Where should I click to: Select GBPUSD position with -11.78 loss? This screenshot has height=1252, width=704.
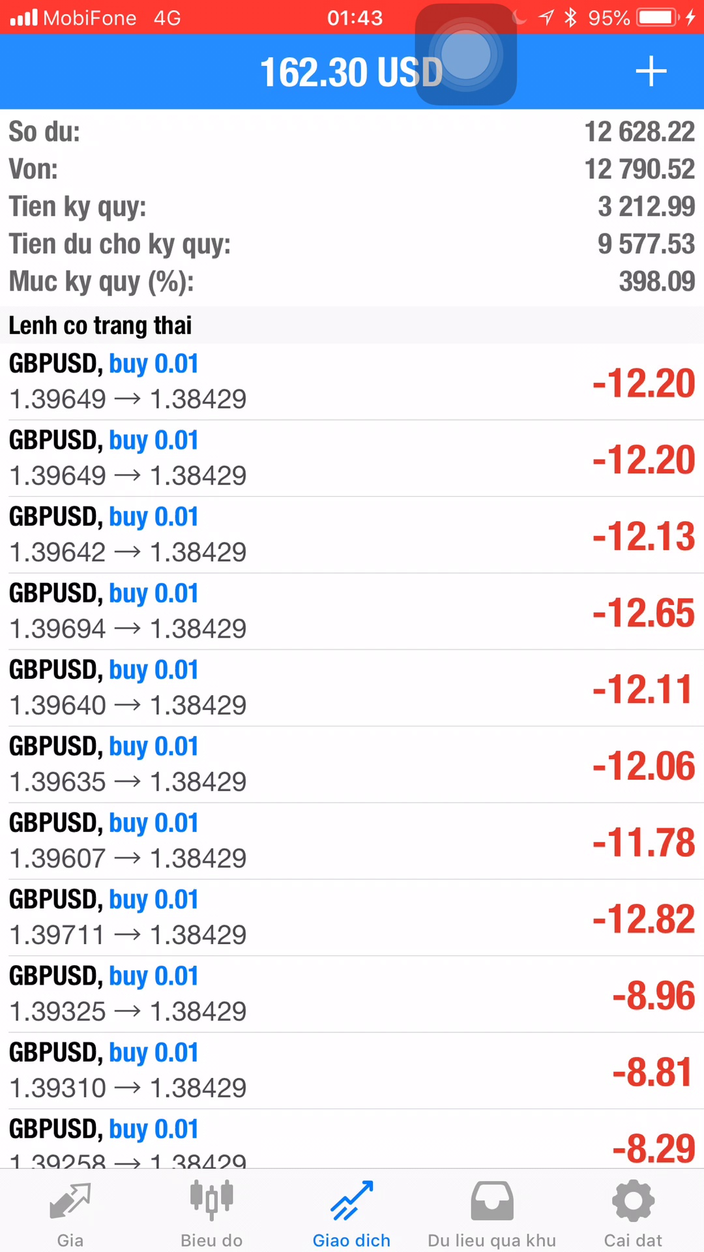pos(352,841)
